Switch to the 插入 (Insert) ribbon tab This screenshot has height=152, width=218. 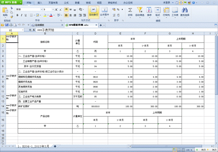40,3
